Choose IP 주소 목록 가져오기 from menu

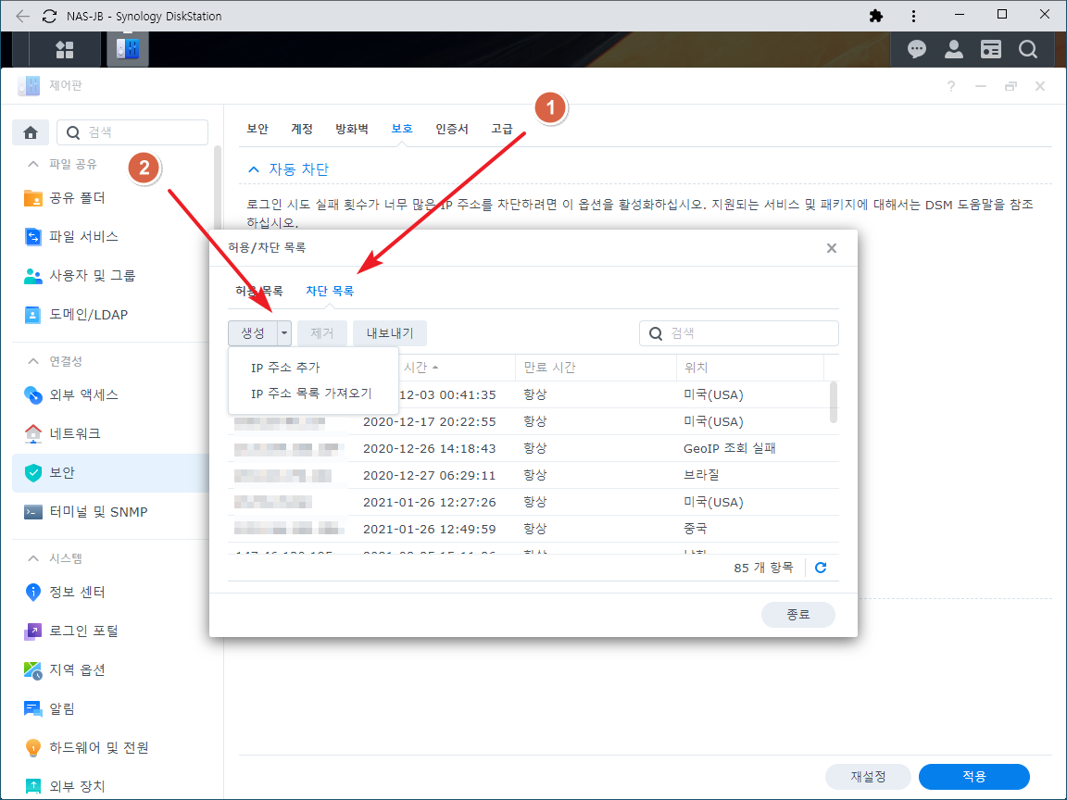[313, 394]
